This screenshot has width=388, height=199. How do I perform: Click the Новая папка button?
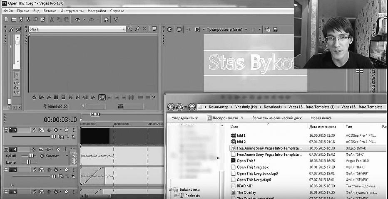pyautogui.click(x=321, y=118)
